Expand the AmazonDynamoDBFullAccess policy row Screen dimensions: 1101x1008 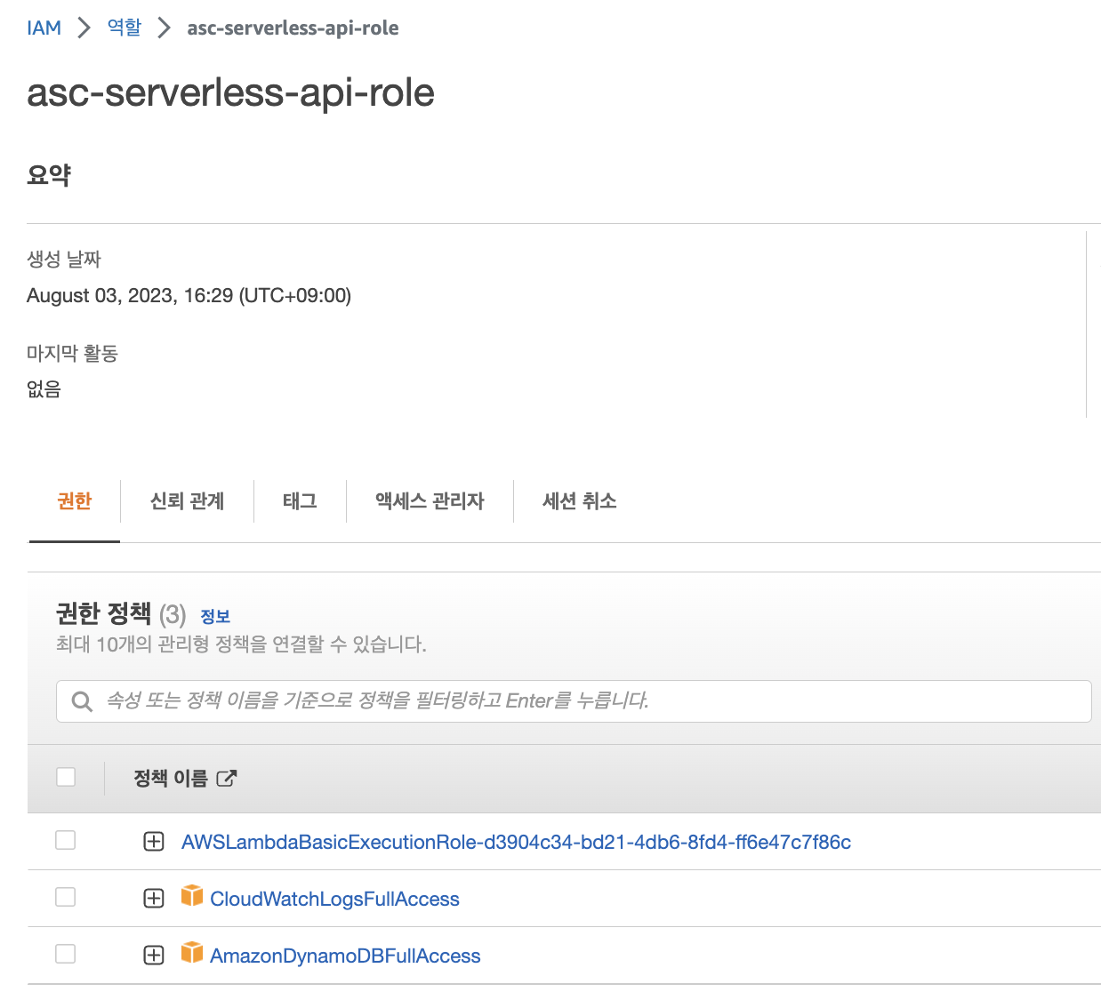tap(154, 956)
